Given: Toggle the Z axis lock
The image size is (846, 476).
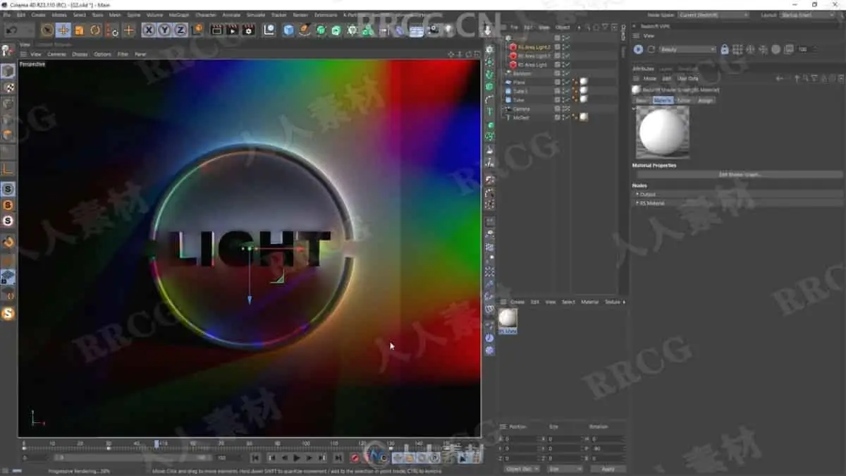Looking at the screenshot, I should [x=180, y=30].
